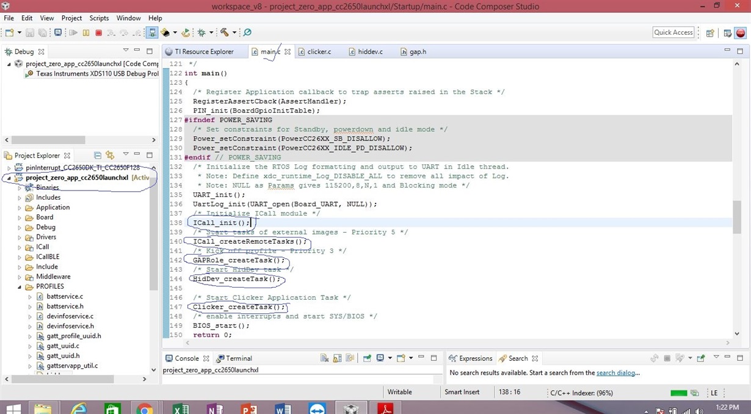Click the Build hammer icon
The width and height of the screenshot is (751, 414).
pyautogui.click(x=224, y=32)
